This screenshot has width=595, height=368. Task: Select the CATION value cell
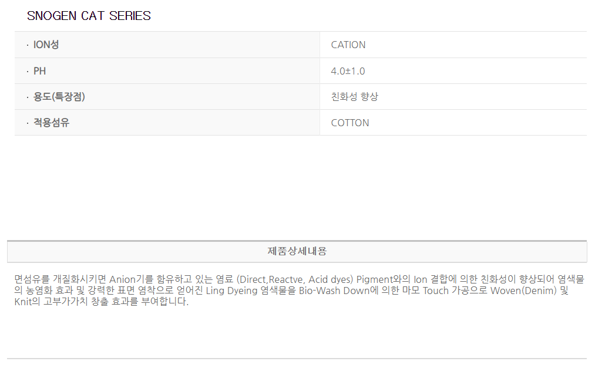click(348, 45)
